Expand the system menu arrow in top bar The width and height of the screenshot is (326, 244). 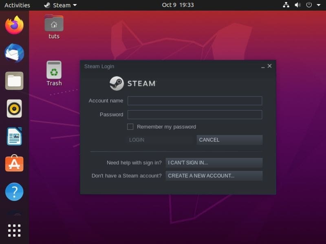point(319,5)
